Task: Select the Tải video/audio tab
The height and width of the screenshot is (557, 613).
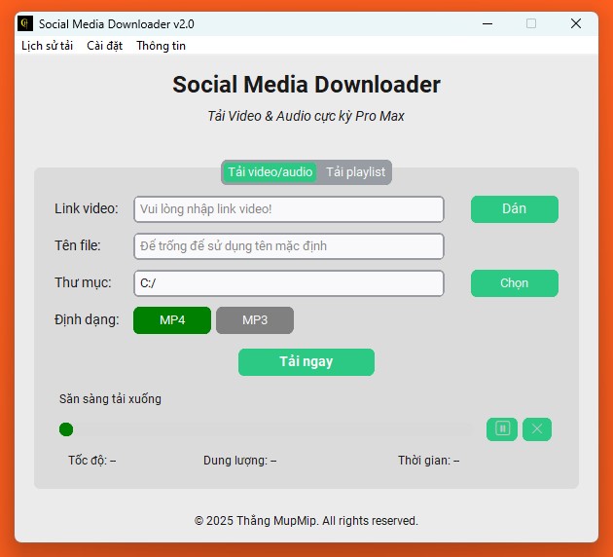Action: point(270,172)
